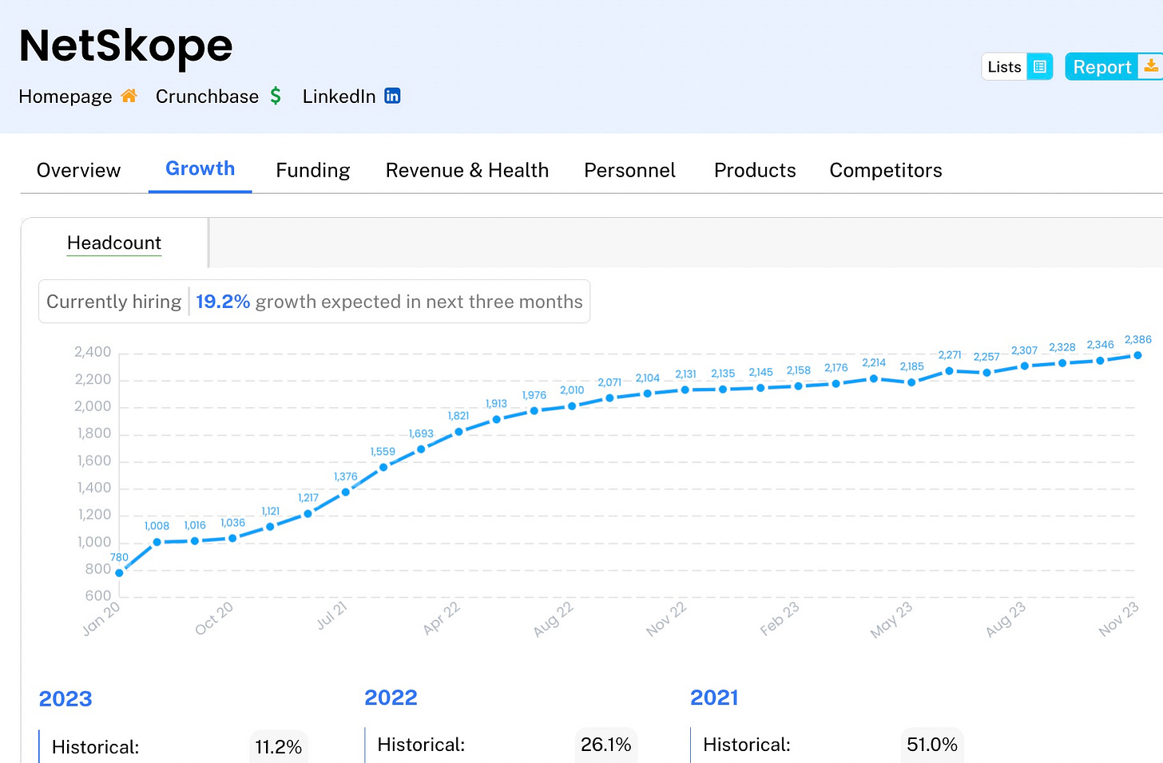1163x763 pixels.
Task: Click the 2,176 data point
Action: tap(836, 384)
